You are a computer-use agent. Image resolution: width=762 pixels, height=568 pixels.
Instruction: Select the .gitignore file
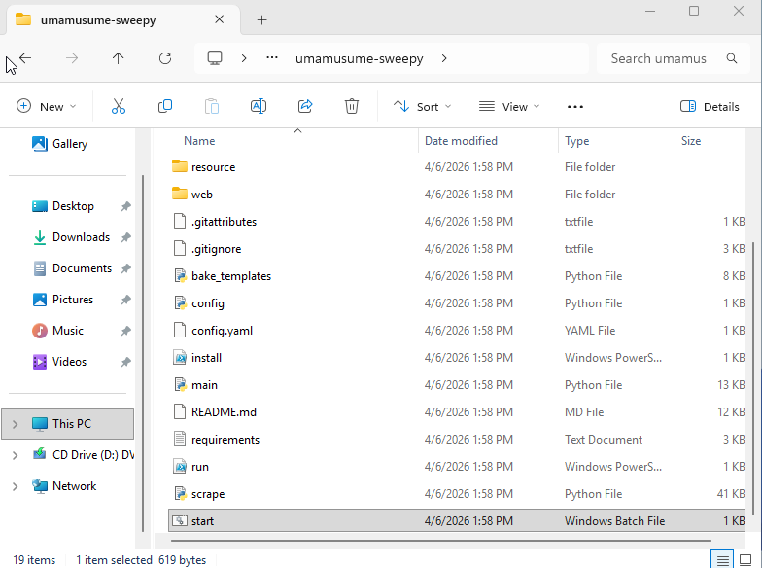457,249
